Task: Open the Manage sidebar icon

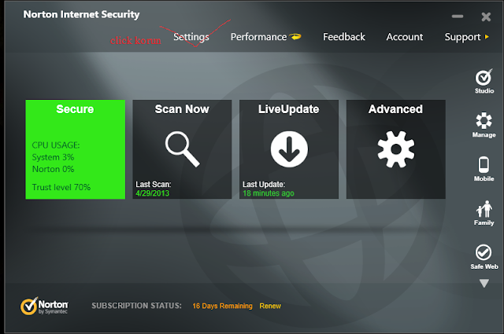Action: tap(484, 125)
